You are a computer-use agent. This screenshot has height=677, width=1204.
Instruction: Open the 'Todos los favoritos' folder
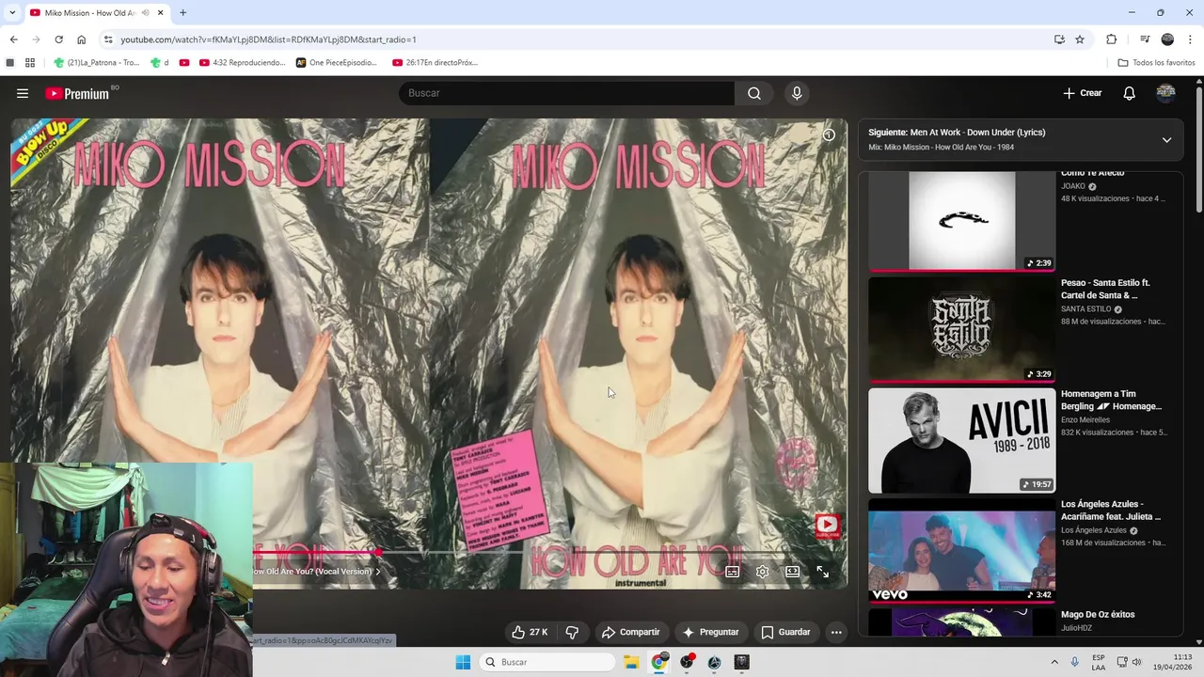1156,62
